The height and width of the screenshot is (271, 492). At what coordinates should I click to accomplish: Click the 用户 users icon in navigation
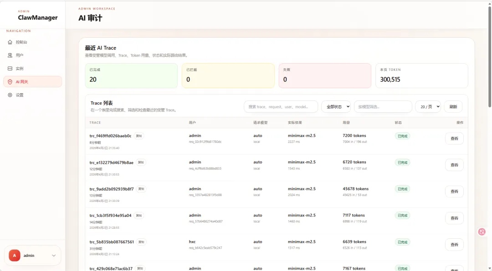pos(10,55)
